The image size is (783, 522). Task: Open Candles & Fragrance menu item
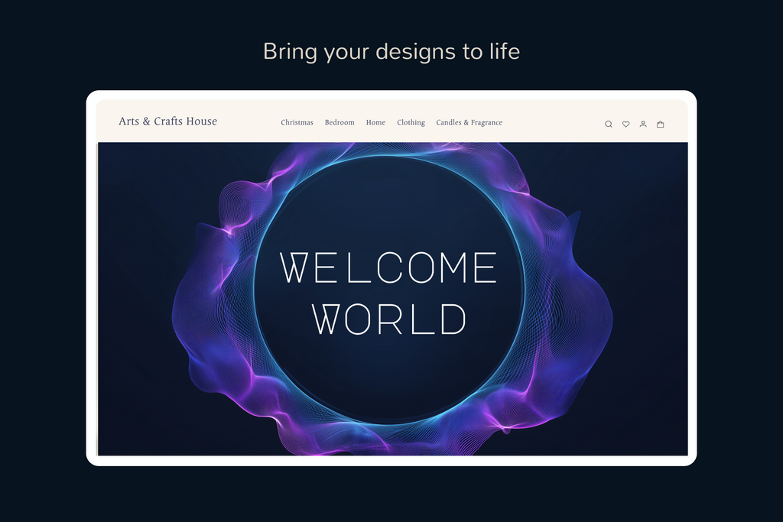(469, 122)
